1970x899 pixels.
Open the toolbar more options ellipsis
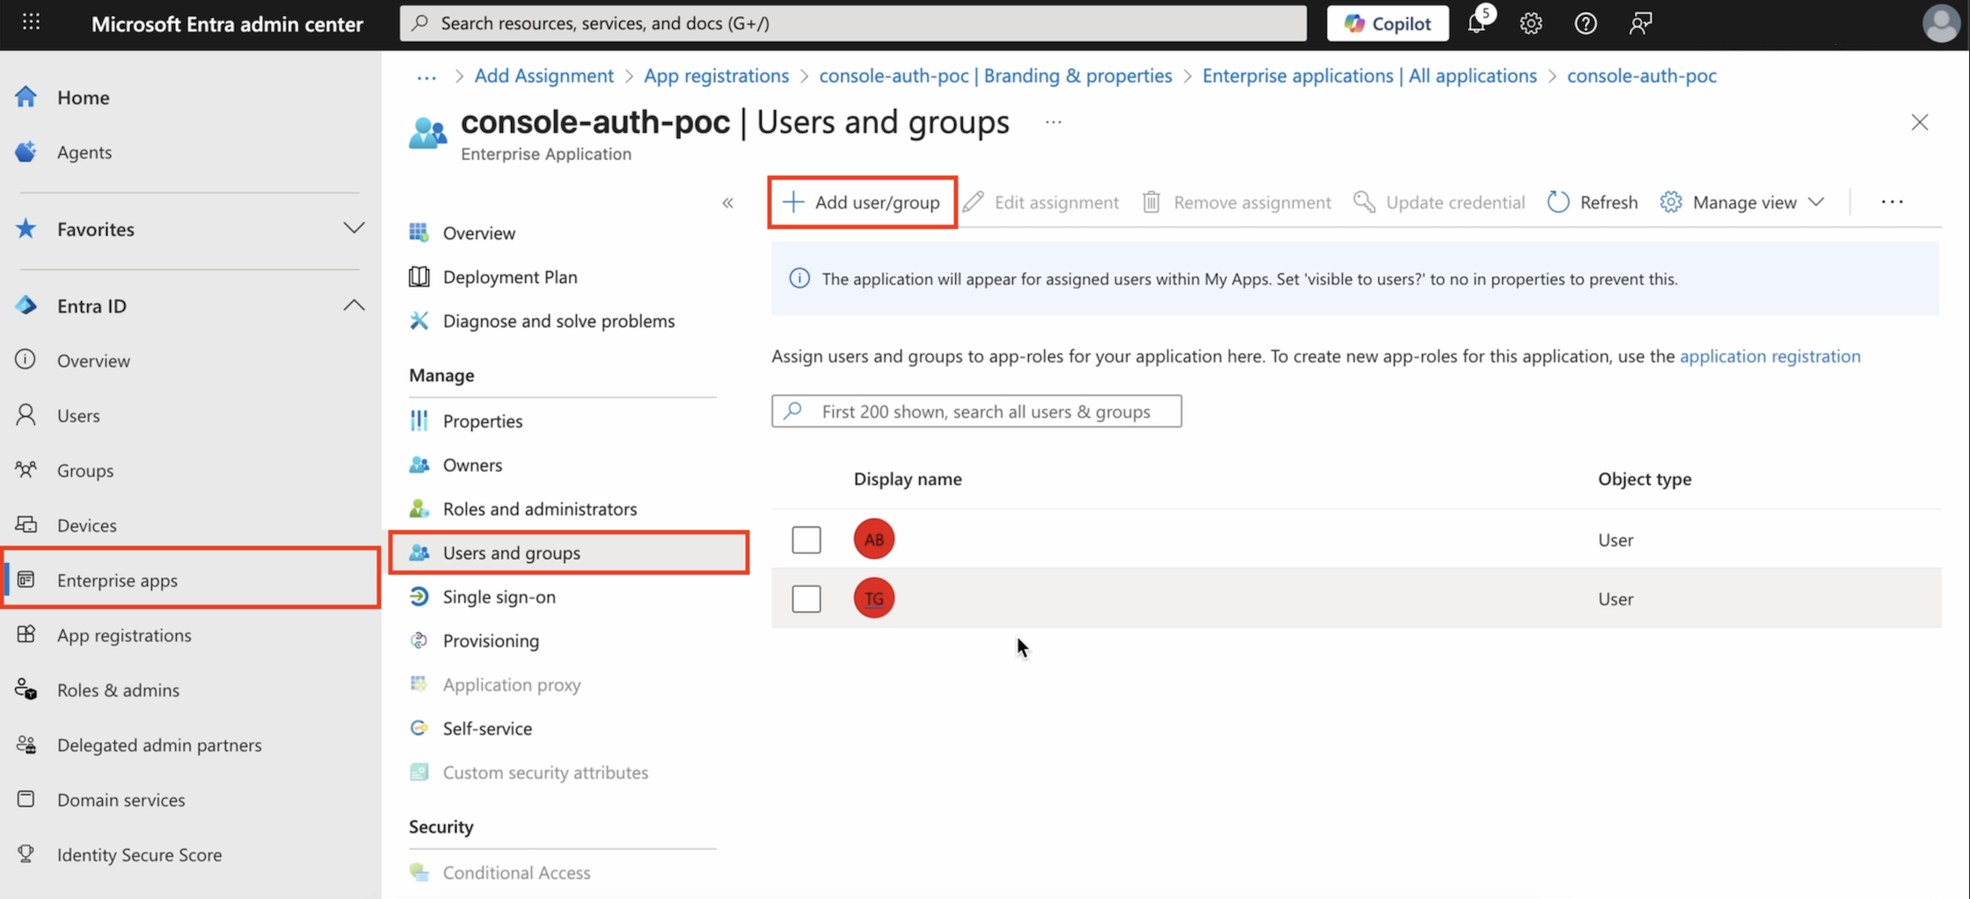(1892, 202)
